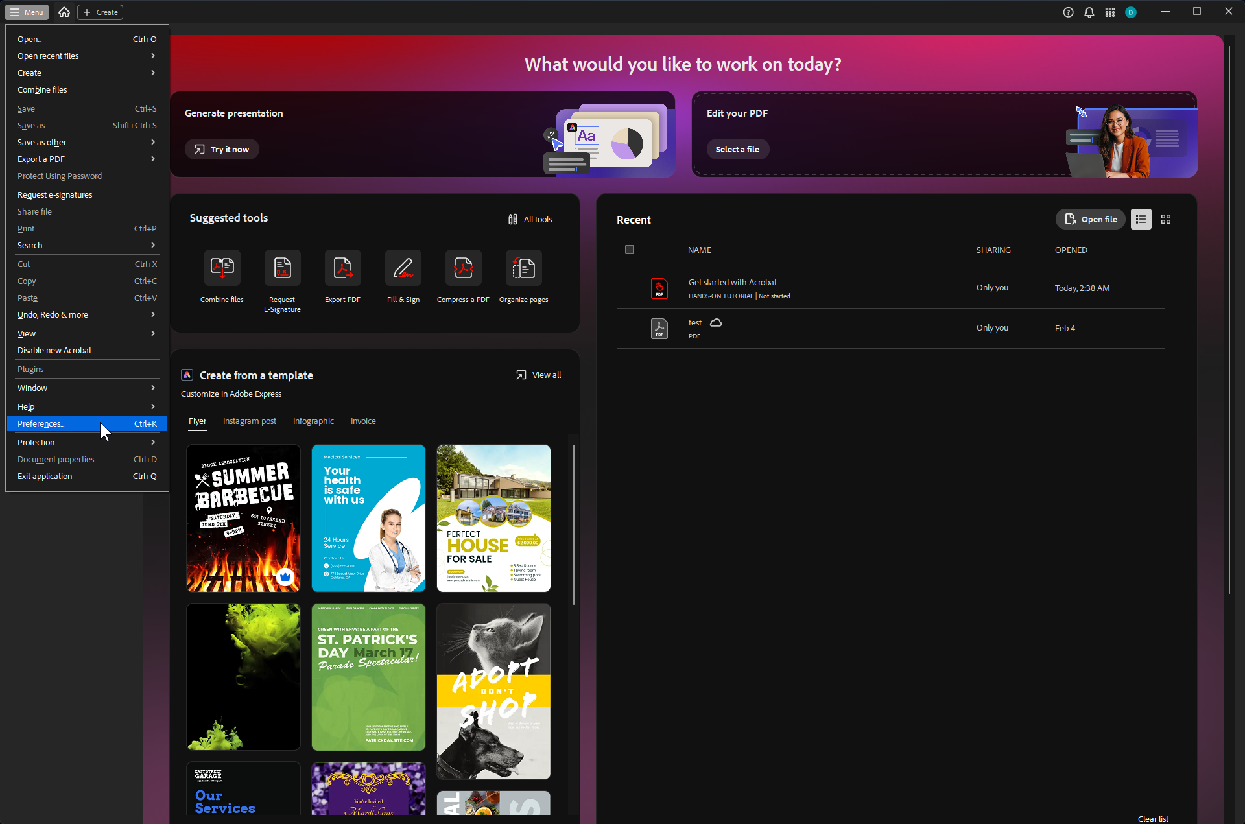1245x824 pixels.
Task: Click the Organize pages tool icon
Action: 523,268
